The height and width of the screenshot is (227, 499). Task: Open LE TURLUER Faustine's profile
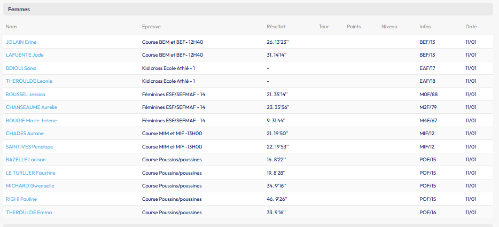pyautogui.click(x=30, y=173)
